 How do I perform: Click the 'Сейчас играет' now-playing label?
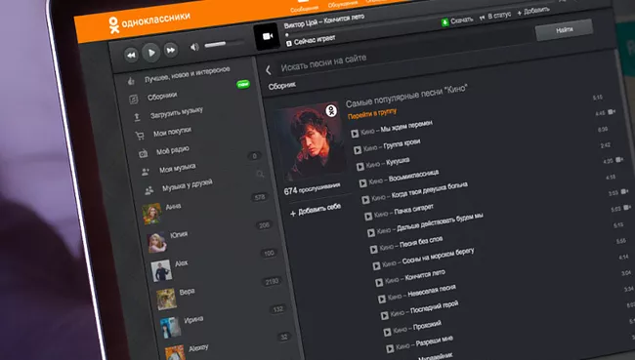(311, 40)
